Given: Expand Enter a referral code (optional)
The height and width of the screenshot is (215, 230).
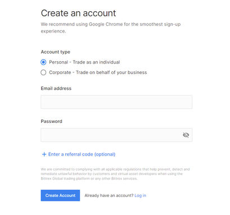Looking at the screenshot, I should tap(78, 154).
